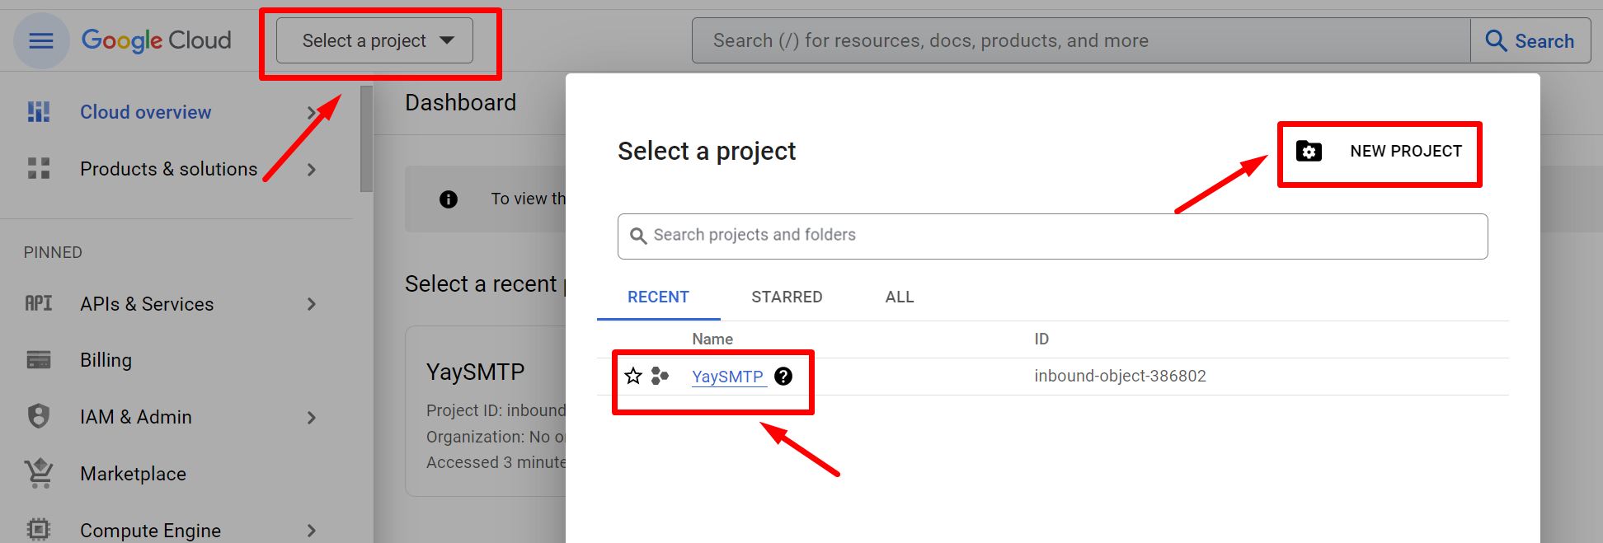The width and height of the screenshot is (1603, 543).
Task: Expand the IAM & Admin submenu
Action: 312,418
